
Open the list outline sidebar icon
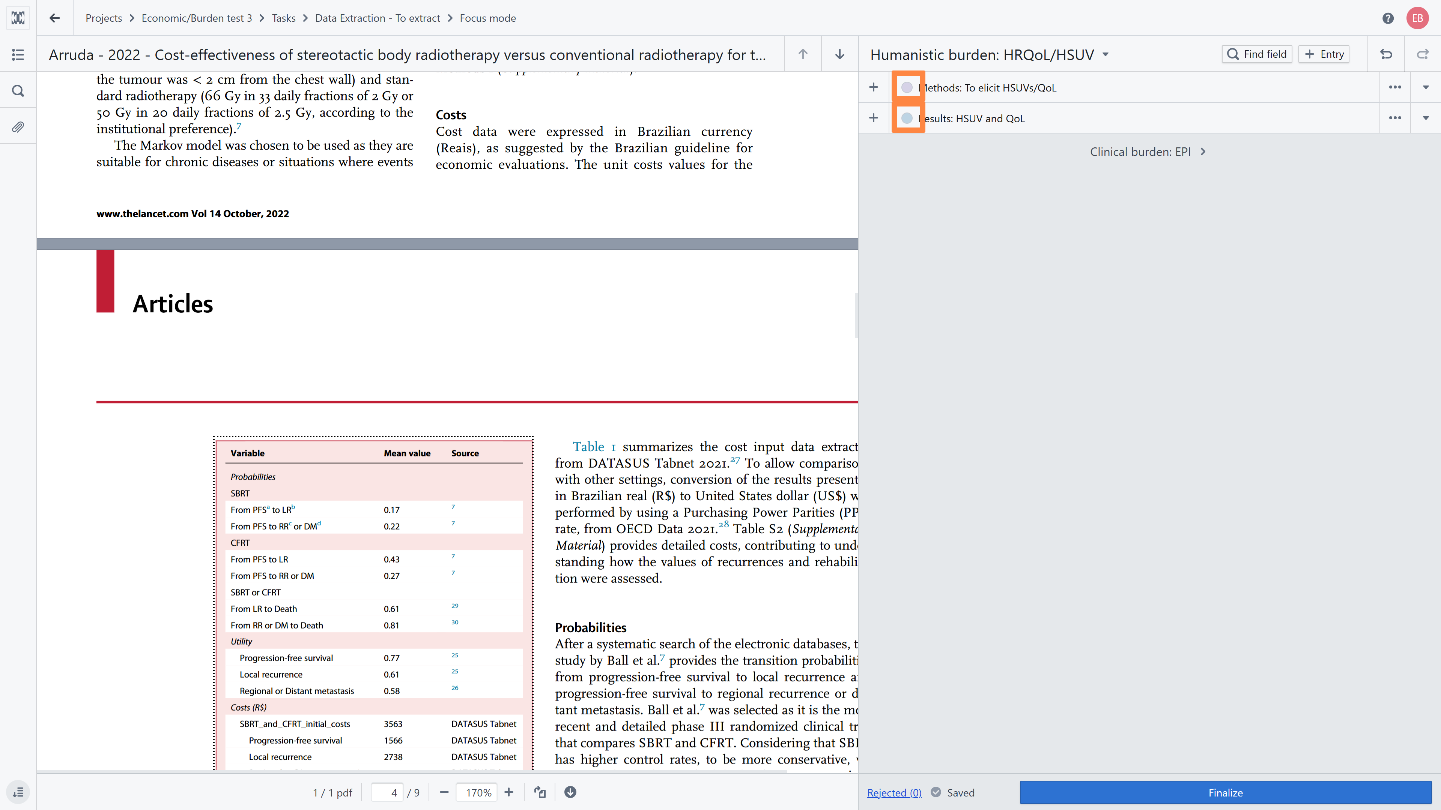[x=18, y=54]
